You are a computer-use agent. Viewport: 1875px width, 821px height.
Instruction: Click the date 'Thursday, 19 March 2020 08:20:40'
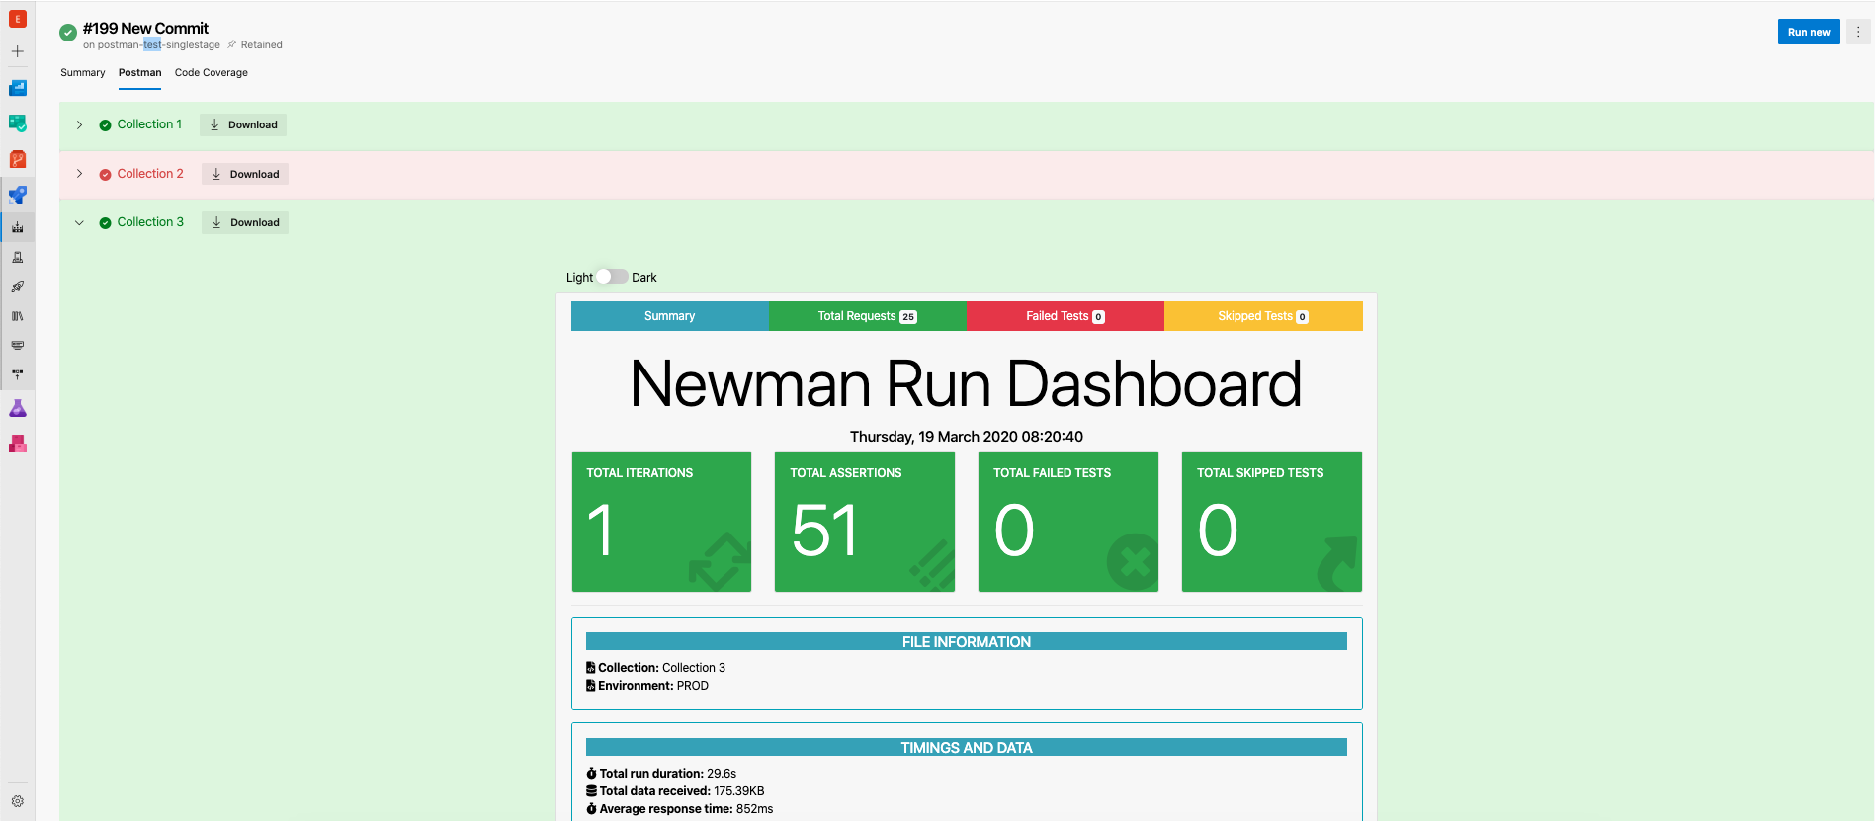pyautogui.click(x=967, y=437)
